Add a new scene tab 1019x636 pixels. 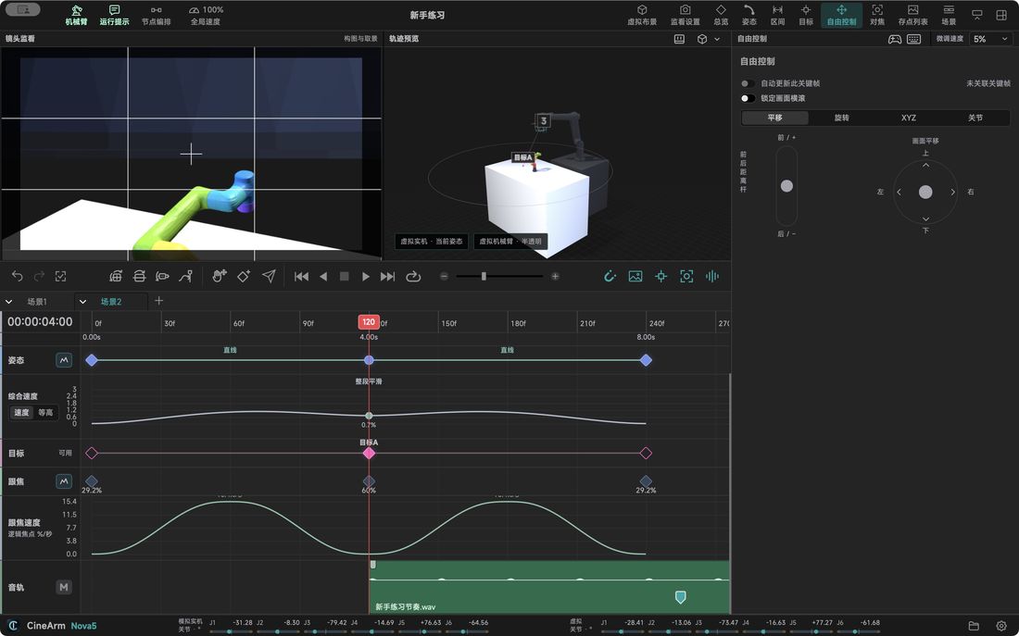158,301
